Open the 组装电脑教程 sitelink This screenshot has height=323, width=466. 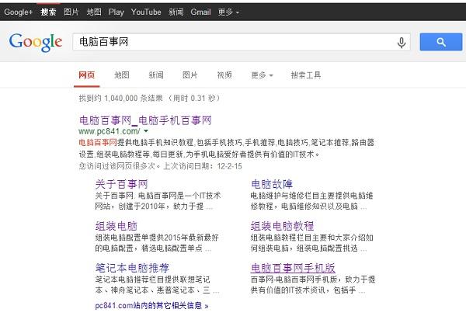click(283, 226)
